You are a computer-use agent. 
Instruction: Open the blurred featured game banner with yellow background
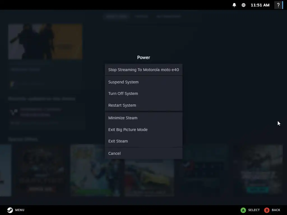pyautogui.click(x=45, y=42)
